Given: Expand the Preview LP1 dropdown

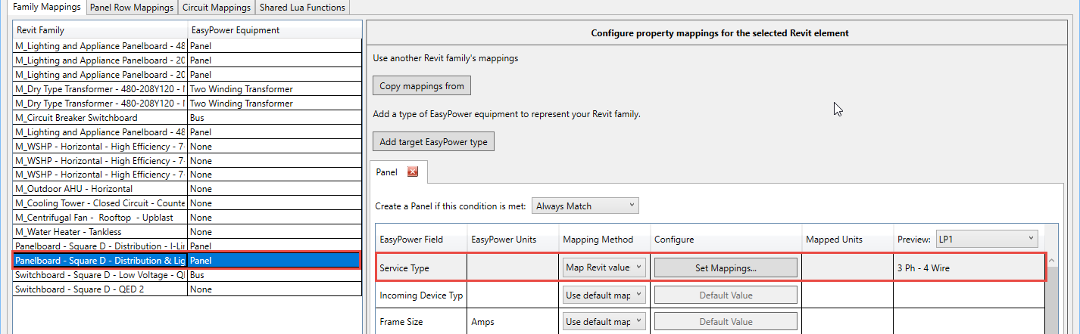Looking at the screenshot, I should (987, 239).
